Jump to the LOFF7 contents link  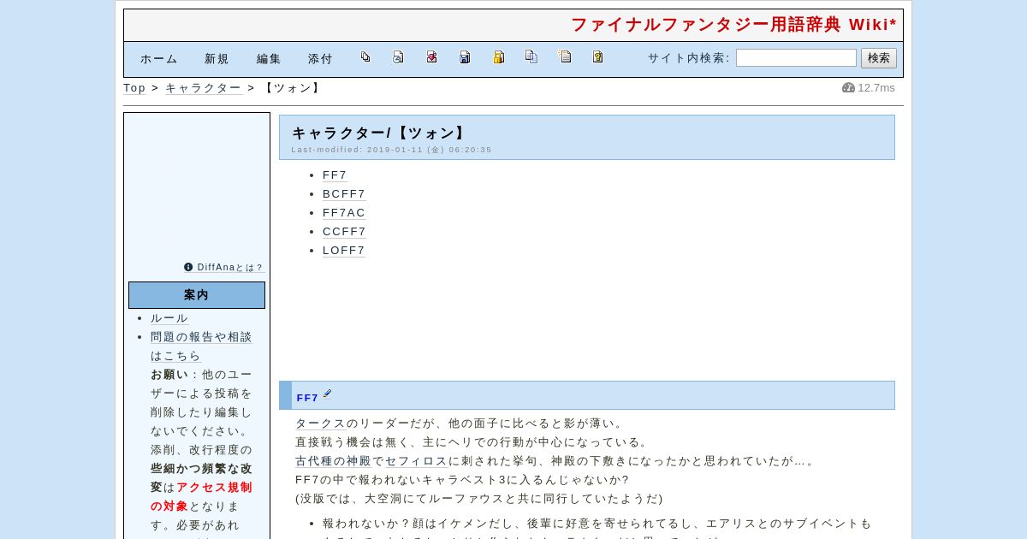(x=344, y=251)
